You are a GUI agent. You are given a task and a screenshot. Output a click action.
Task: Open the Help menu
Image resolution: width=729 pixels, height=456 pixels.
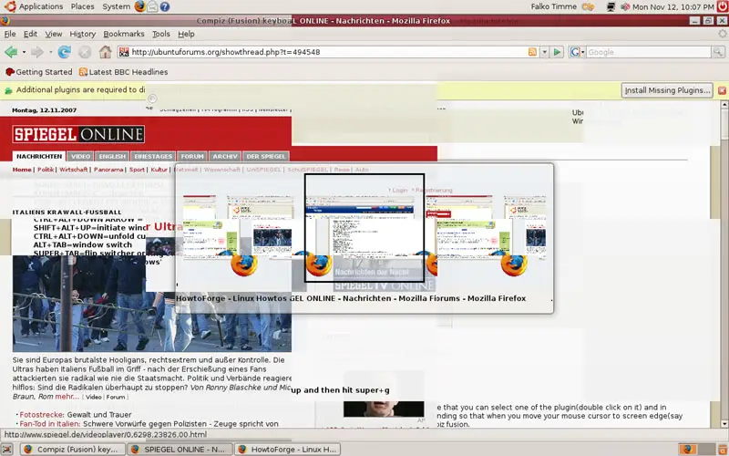tap(186, 34)
